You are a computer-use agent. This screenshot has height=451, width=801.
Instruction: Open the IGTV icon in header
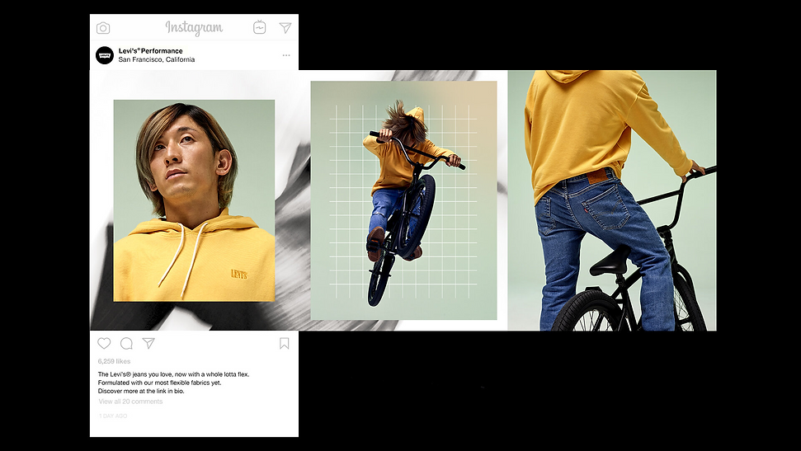[260, 27]
